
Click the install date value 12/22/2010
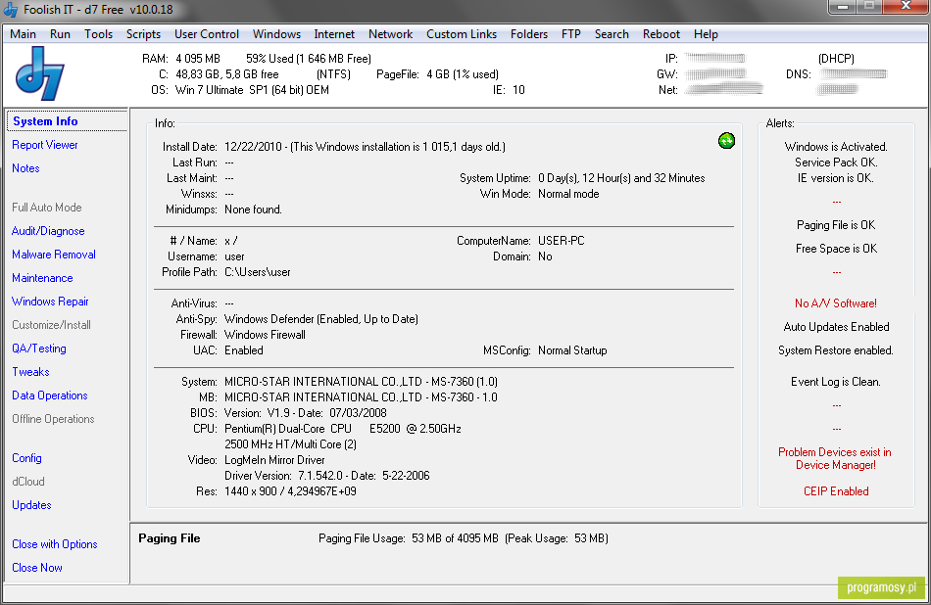point(253,147)
